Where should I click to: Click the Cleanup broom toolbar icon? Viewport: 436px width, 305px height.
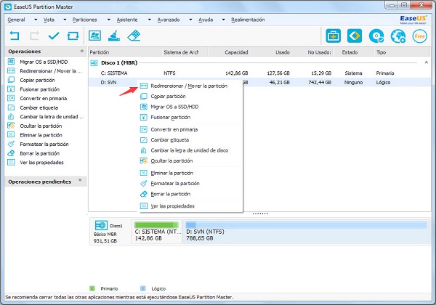[114, 36]
